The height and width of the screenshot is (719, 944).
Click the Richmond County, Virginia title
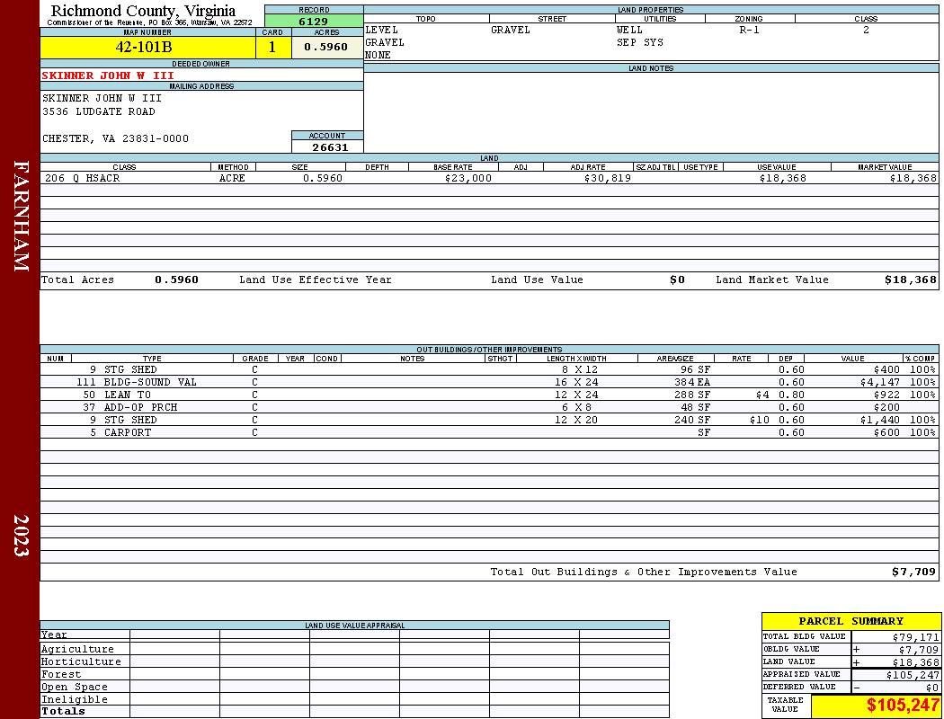143,11
